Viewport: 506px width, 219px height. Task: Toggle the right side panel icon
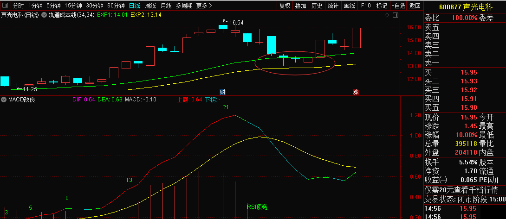[396, 15]
